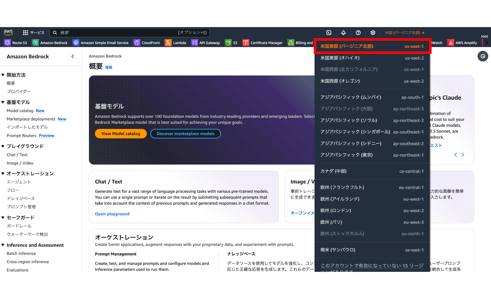
Task: Select eu-central-1 Frankfurt region
Action: pos(372,187)
